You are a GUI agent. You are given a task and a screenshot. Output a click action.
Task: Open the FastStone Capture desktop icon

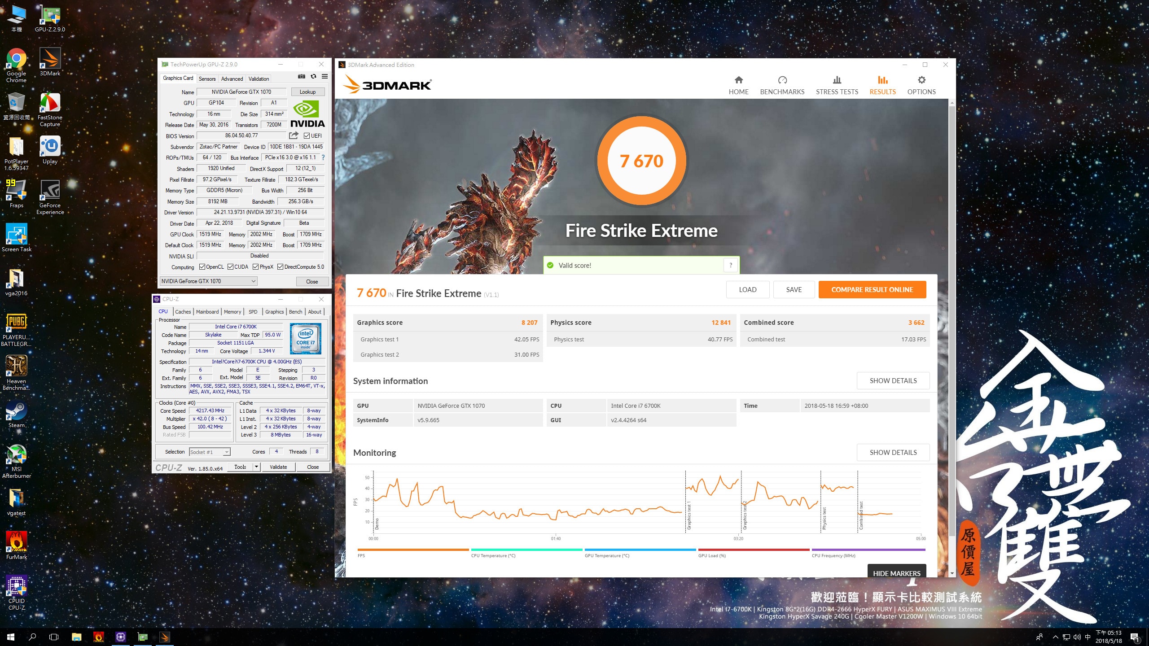click(x=50, y=110)
